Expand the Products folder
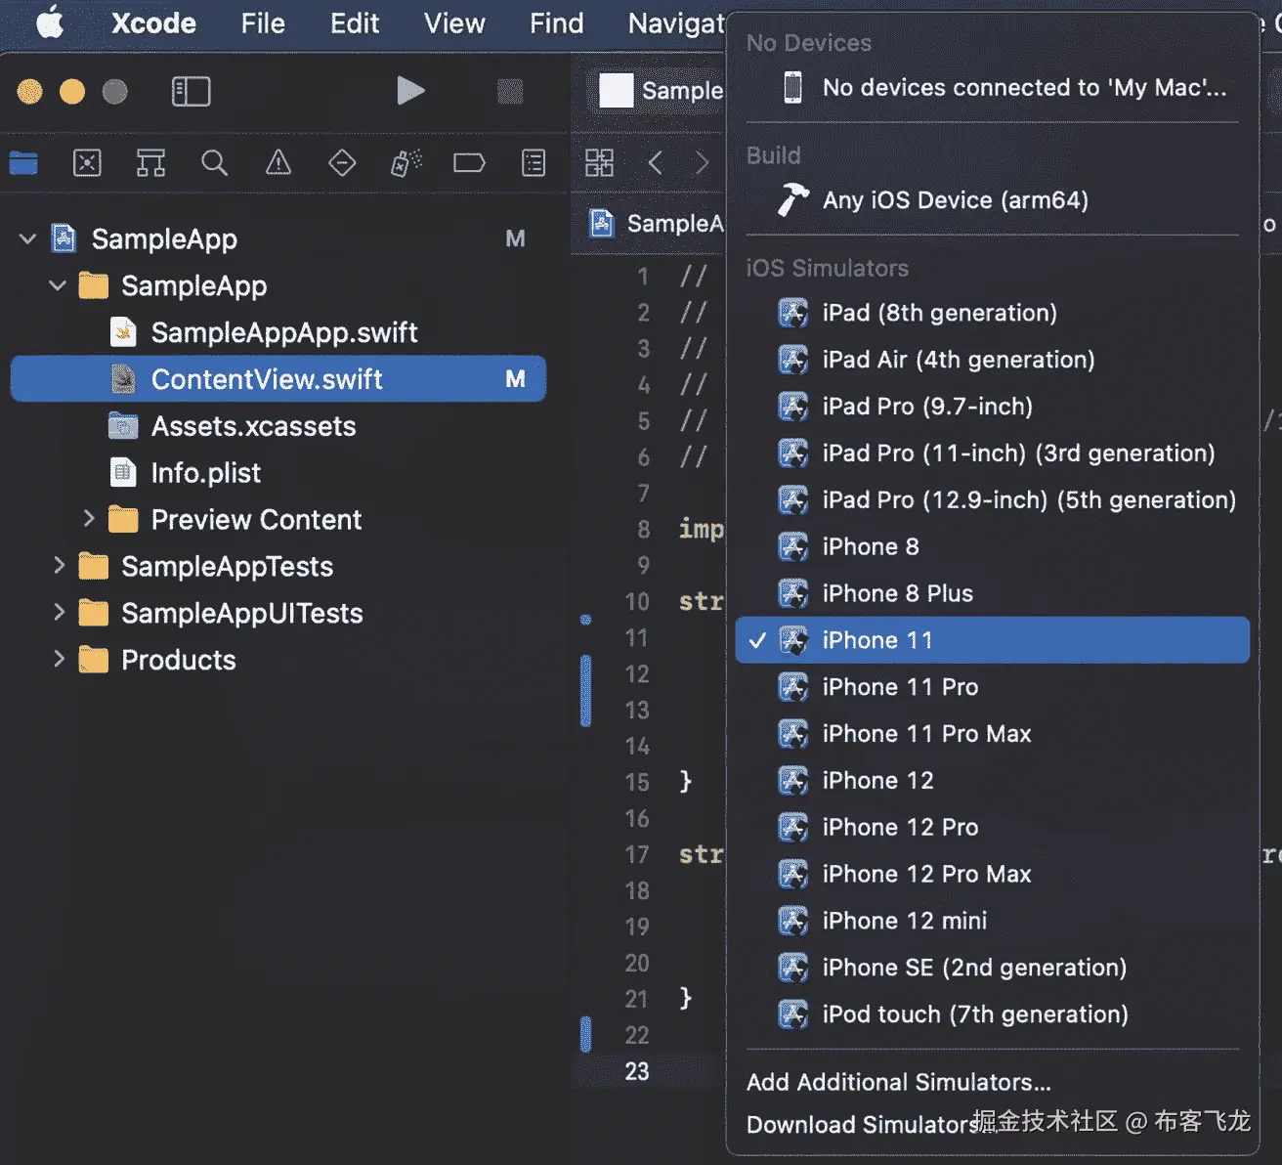The image size is (1282, 1165). point(59,659)
